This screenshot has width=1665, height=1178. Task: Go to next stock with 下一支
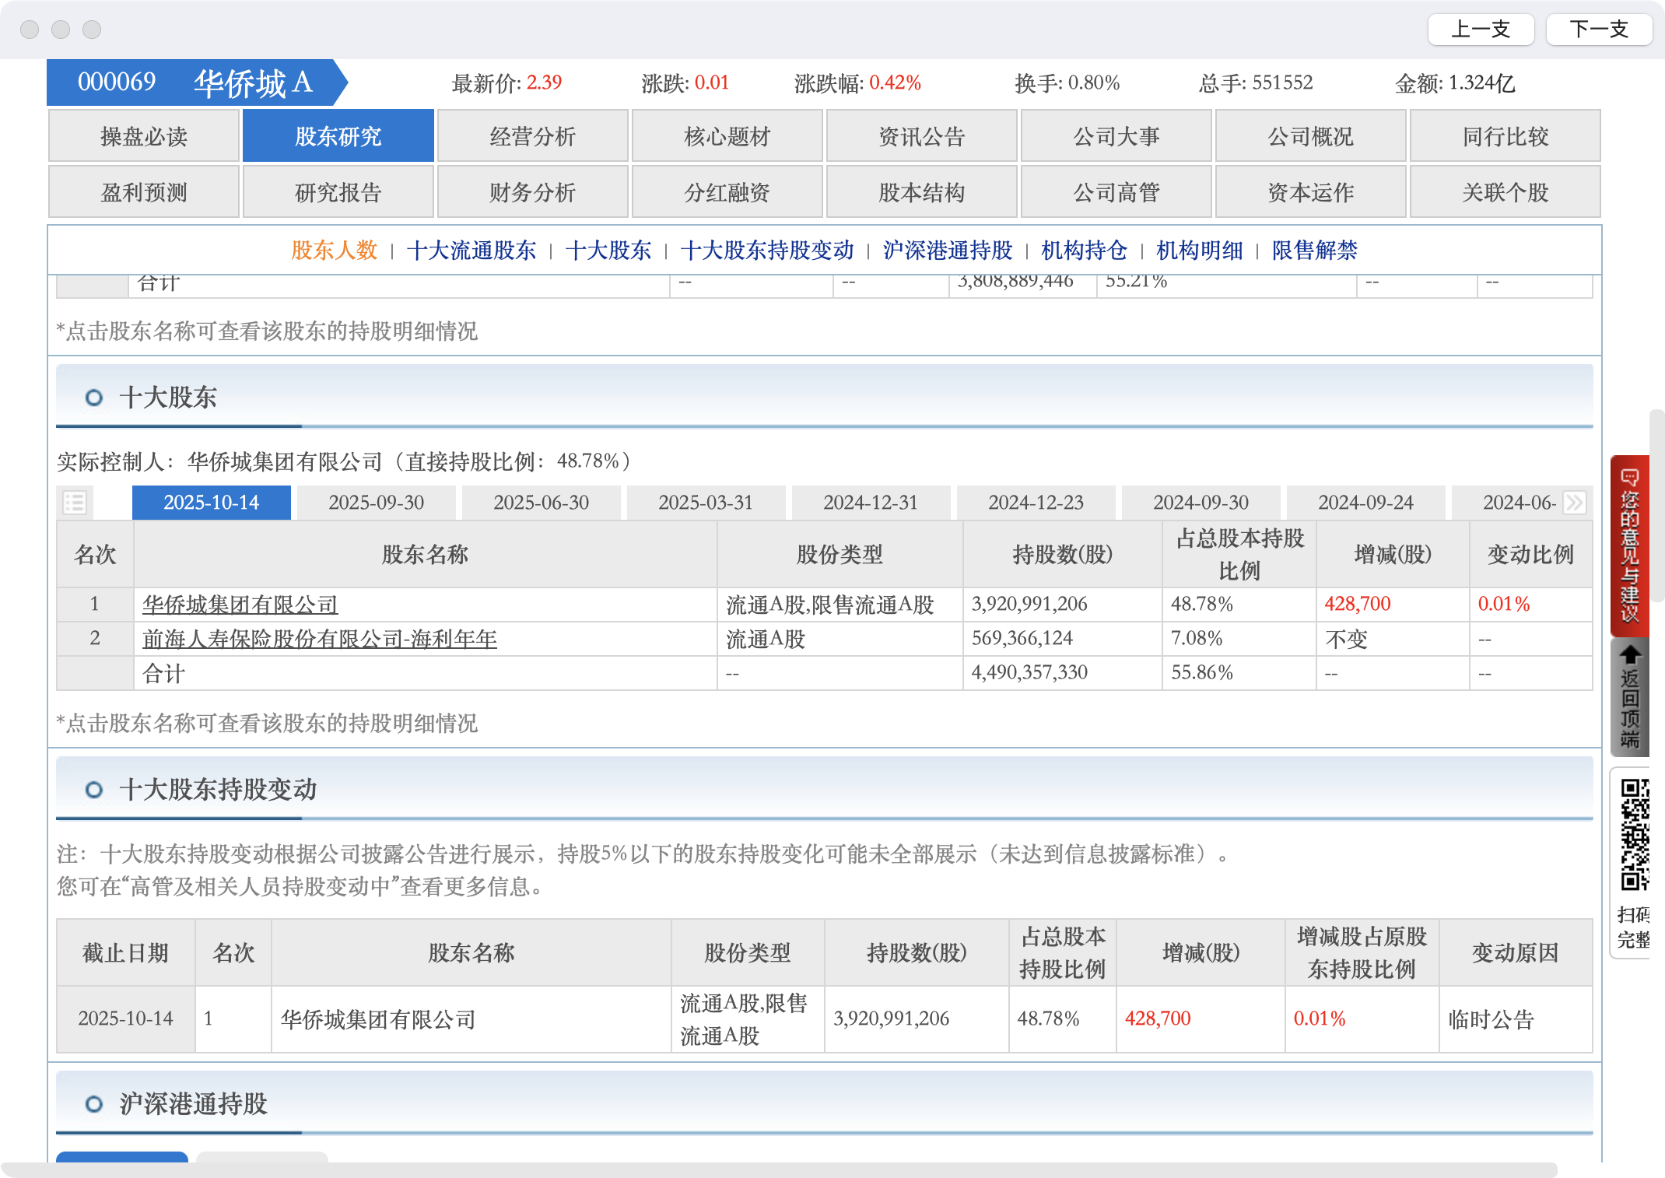(1599, 30)
